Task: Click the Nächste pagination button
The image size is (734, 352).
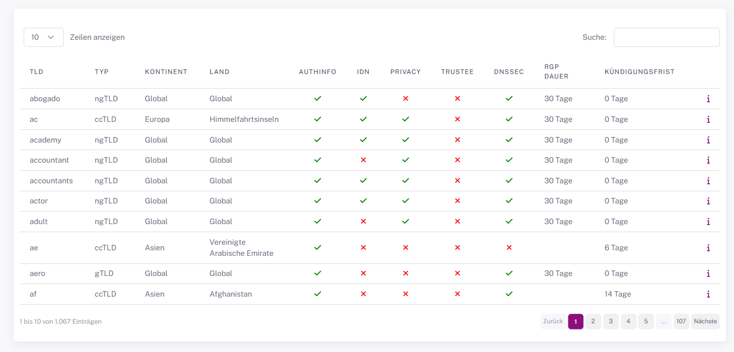Action: click(705, 321)
